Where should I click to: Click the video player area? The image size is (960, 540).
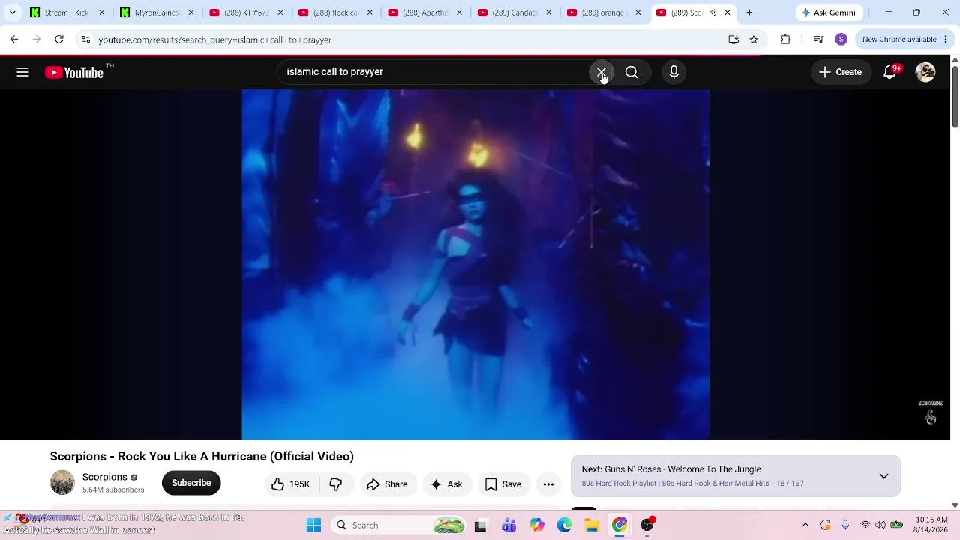point(475,264)
